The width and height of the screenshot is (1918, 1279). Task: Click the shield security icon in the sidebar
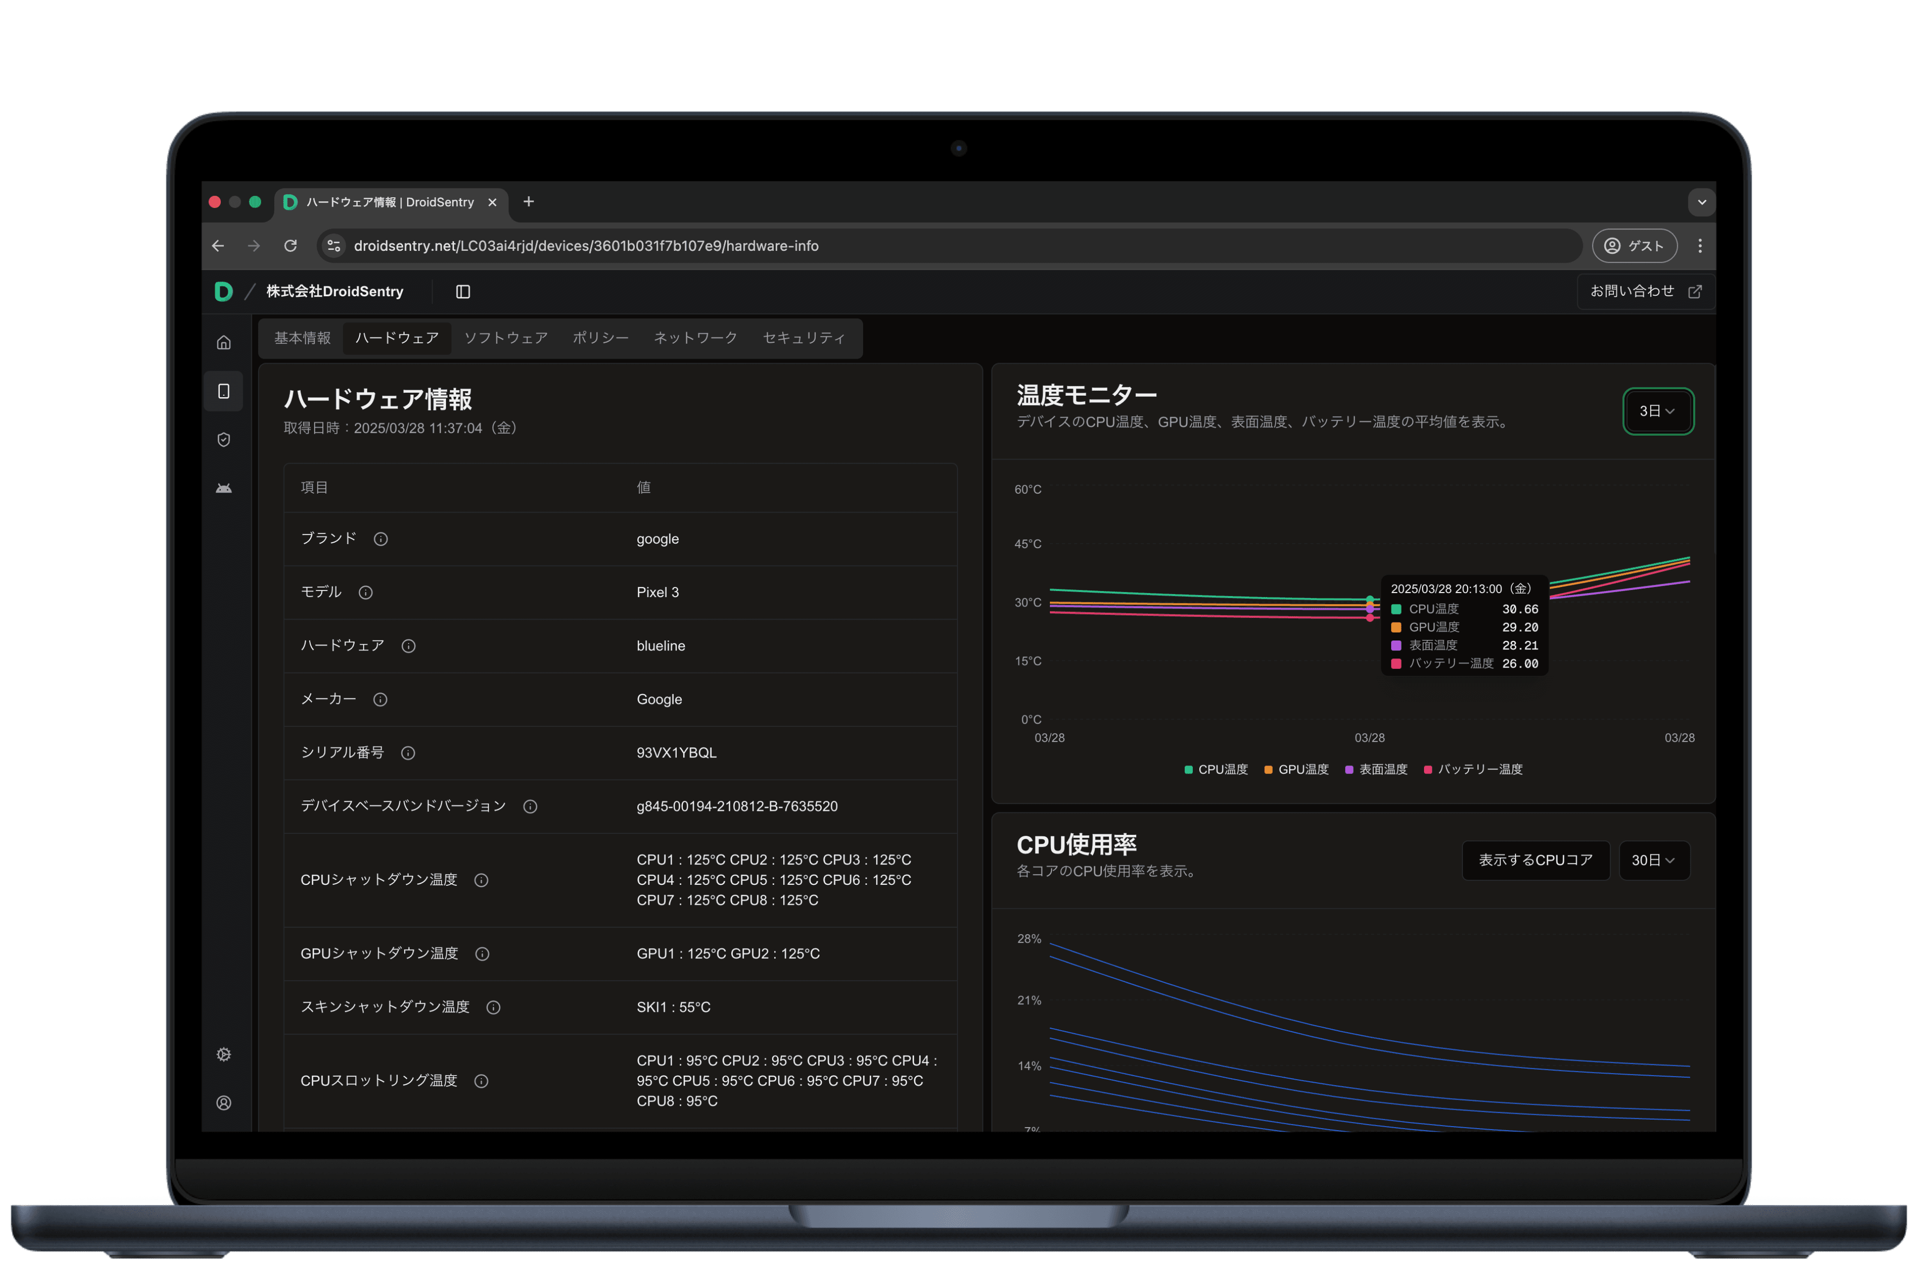[x=223, y=439]
